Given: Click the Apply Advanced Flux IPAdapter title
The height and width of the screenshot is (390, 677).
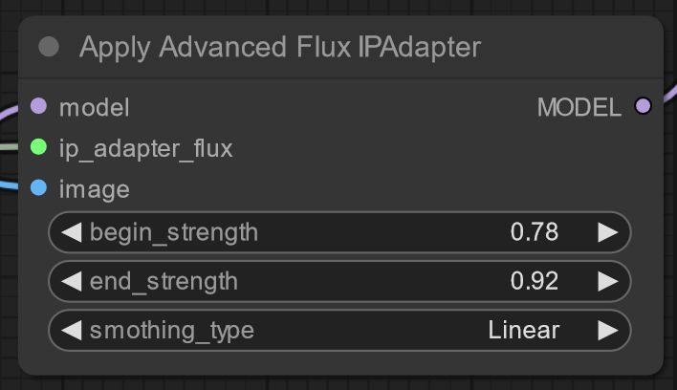Looking at the screenshot, I should pos(280,47).
